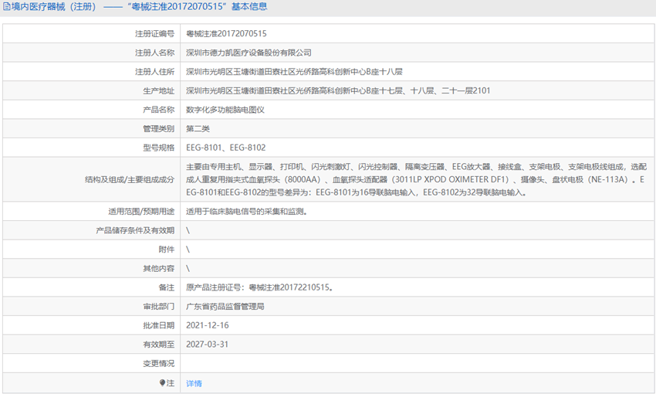The width and height of the screenshot is (656, 394).
Task: Select registration number 粤械注准20172070515 in the table
Action: (x=226, y=33)
